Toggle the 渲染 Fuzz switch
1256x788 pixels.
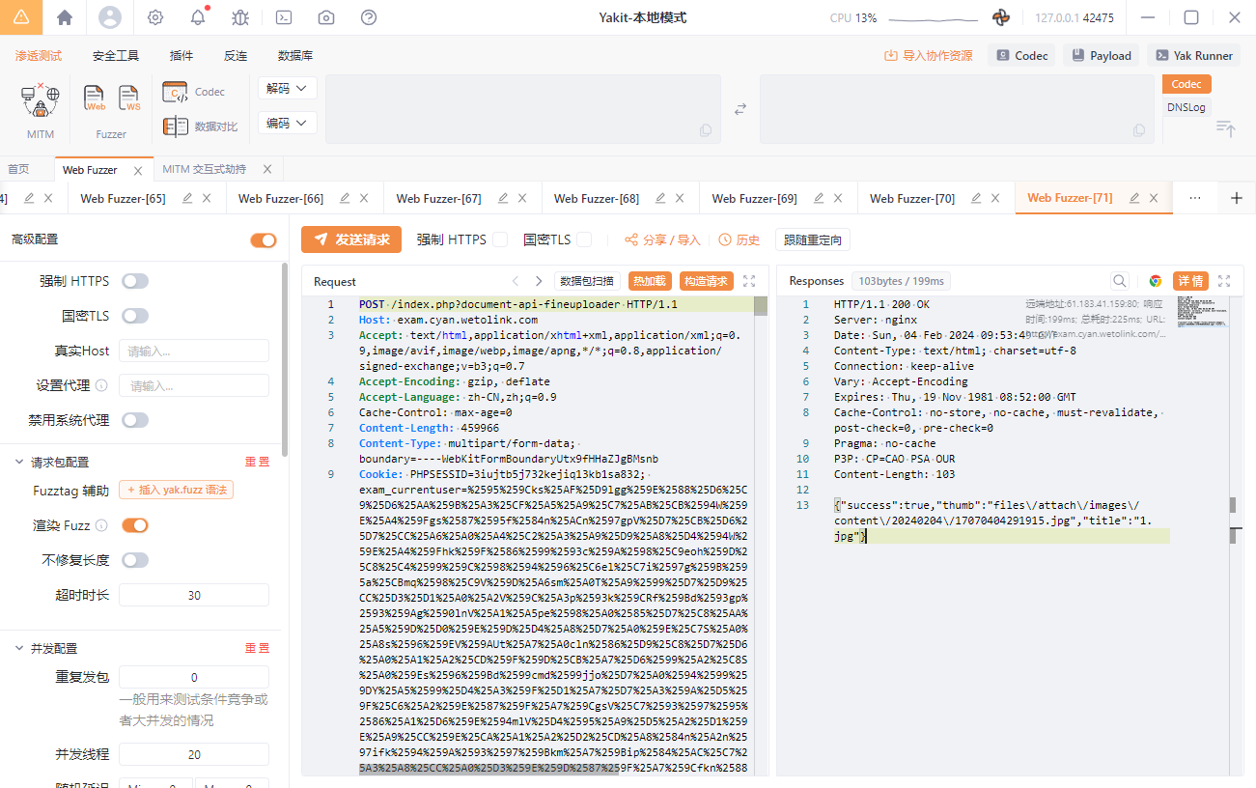click(x=135, y=525)
